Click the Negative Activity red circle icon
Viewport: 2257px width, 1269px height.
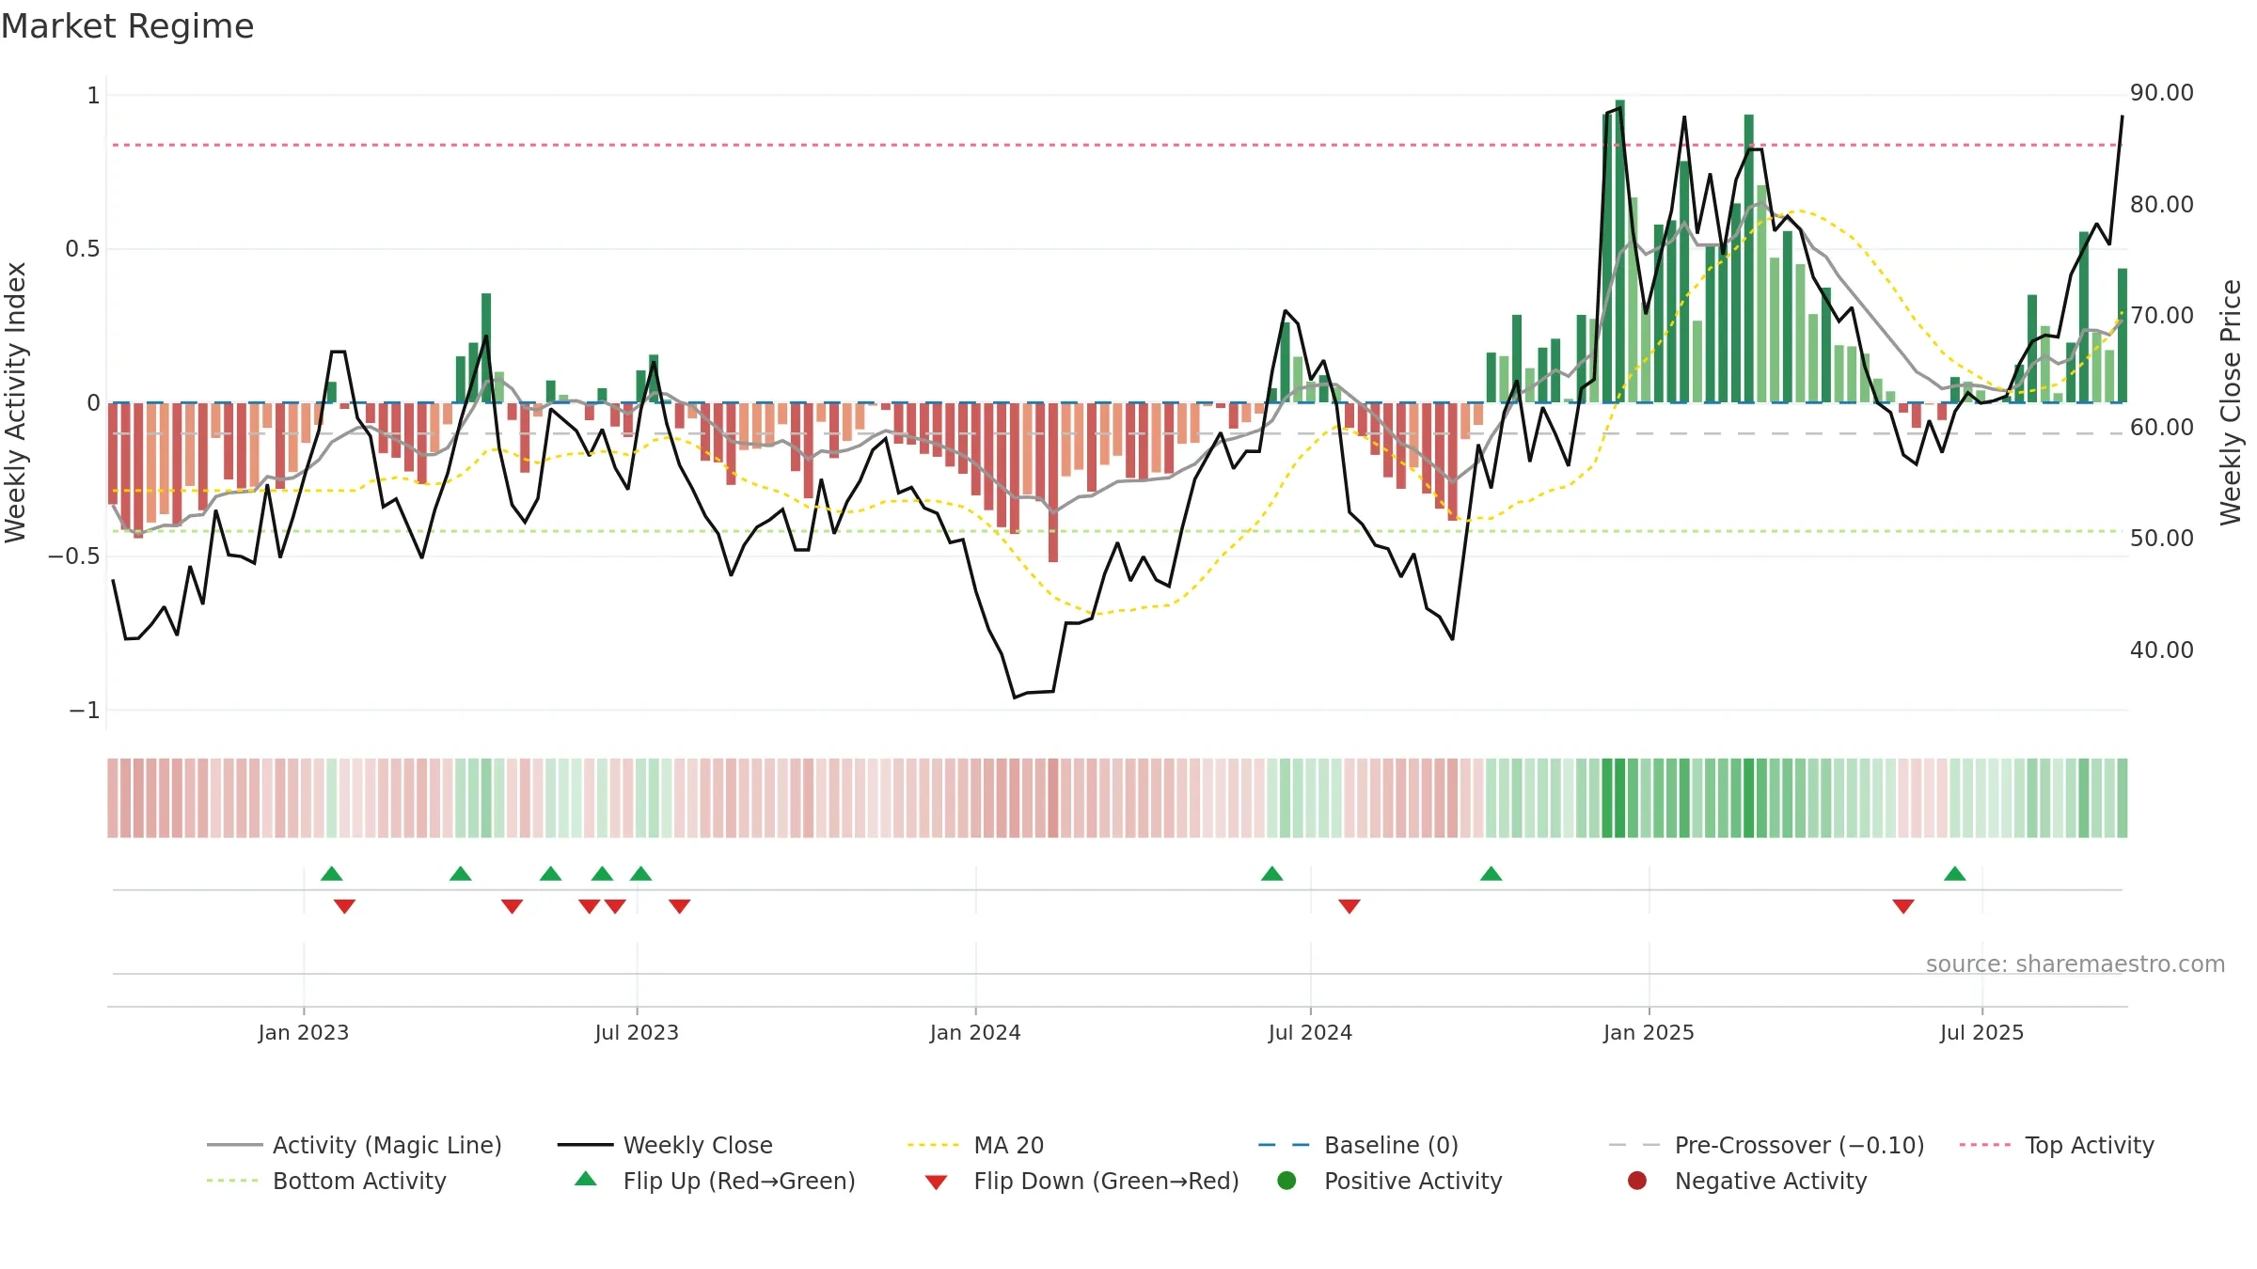click(x=1637, y=1180)
